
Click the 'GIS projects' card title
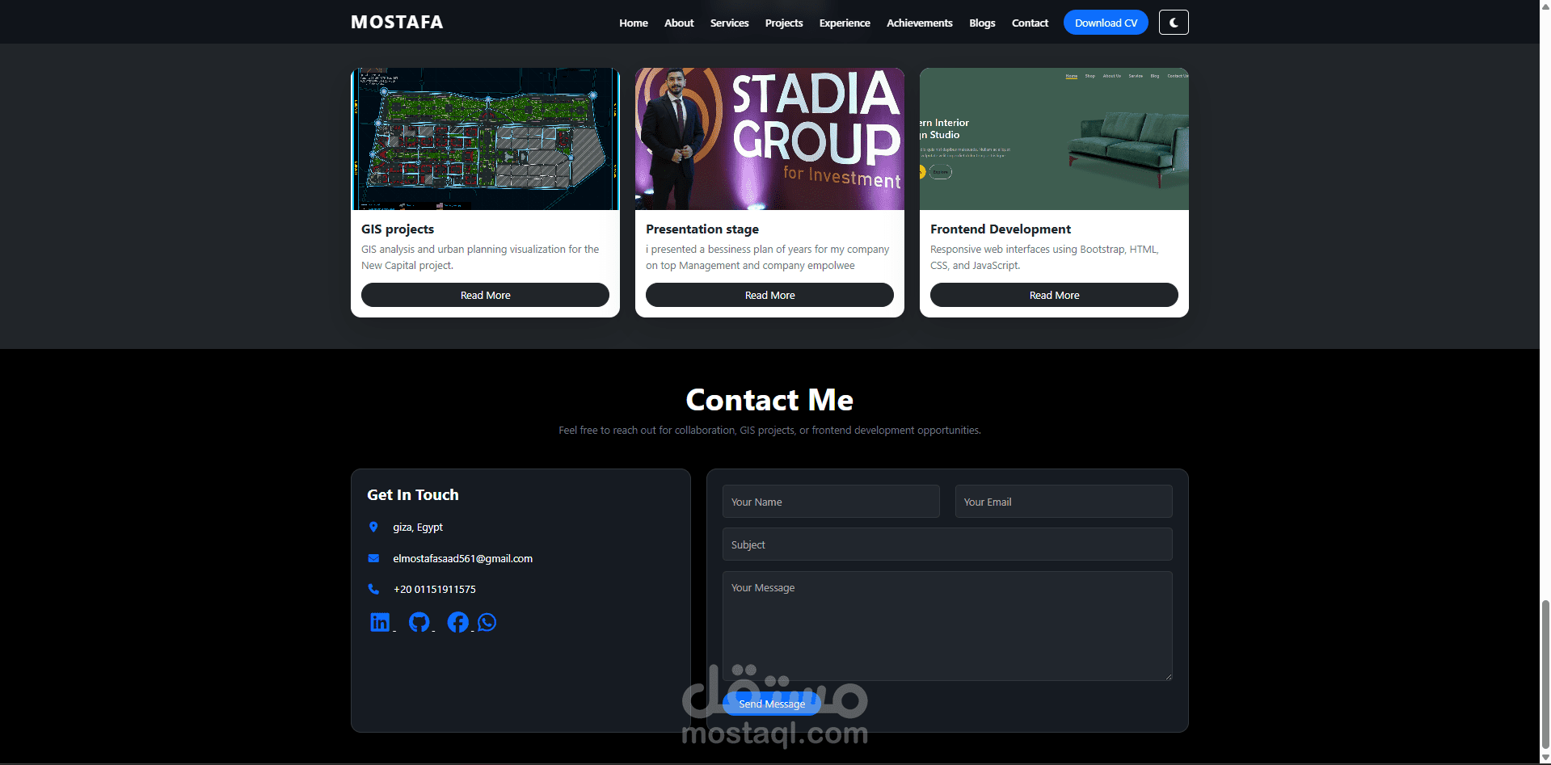coord(398,229)
